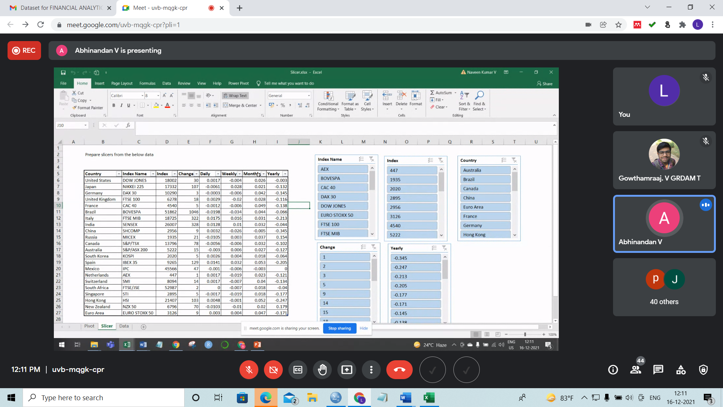Open Country column filter dropdown
723x407 pixels.
pyautogui.click(x=119, y=174)
